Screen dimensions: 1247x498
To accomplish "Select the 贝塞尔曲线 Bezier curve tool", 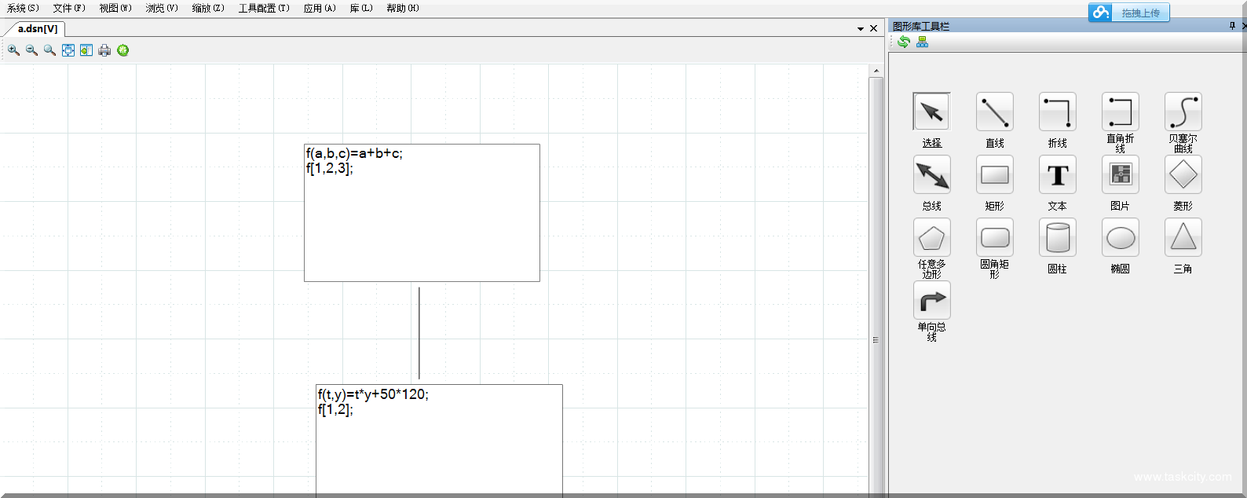I will [1183, 112].
